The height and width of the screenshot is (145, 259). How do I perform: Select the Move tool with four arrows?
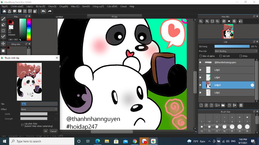point(3,44)
